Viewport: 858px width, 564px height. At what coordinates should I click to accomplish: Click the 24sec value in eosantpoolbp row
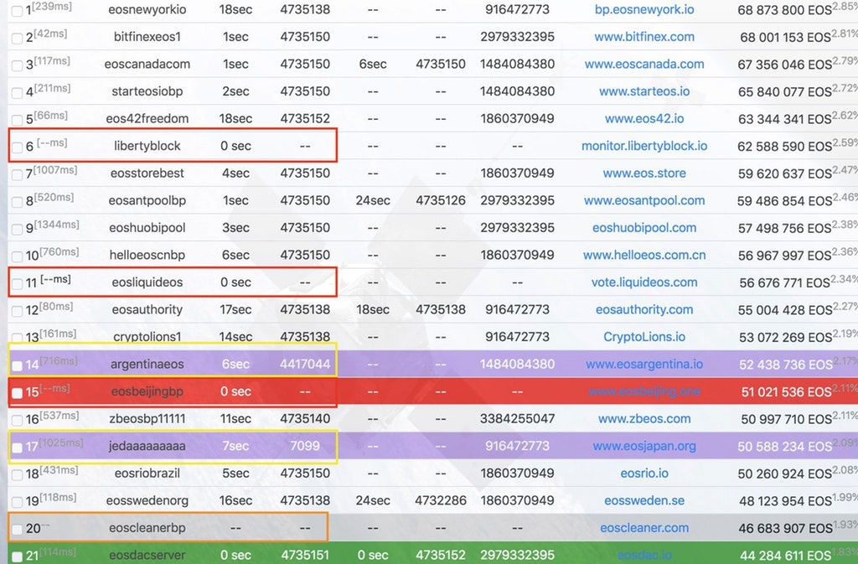click(373, 201)
